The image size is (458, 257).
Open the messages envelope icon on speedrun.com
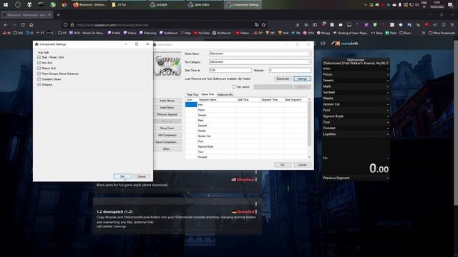tap(323, 44)
